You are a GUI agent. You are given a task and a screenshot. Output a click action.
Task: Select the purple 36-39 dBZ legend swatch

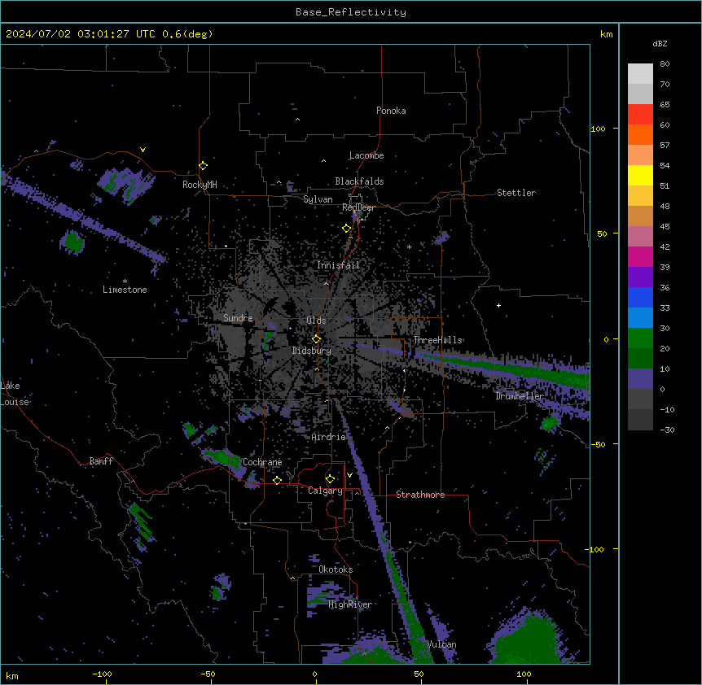(x=640, y=277)
